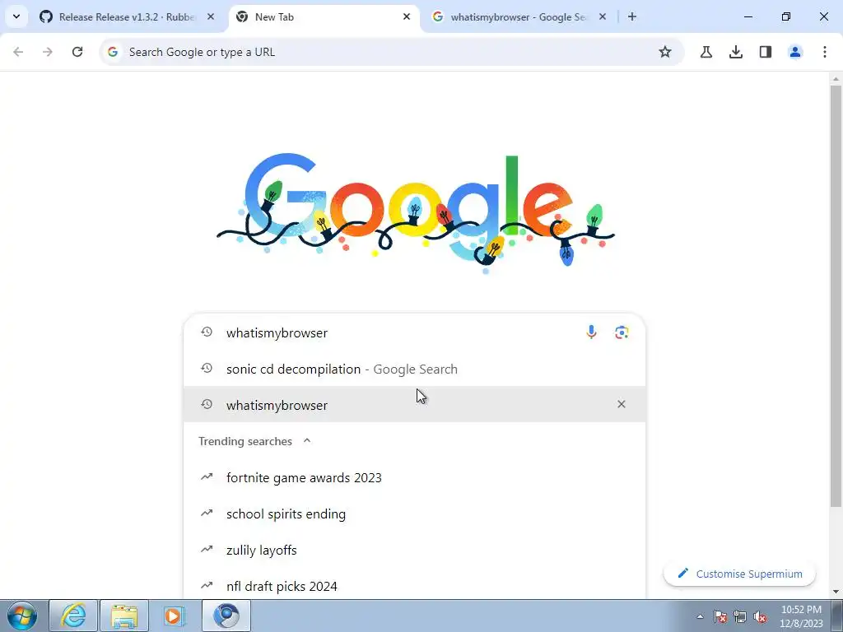Close the New Tab tab
The width and height of the screenshot is (843, 632).
[407, 17]
